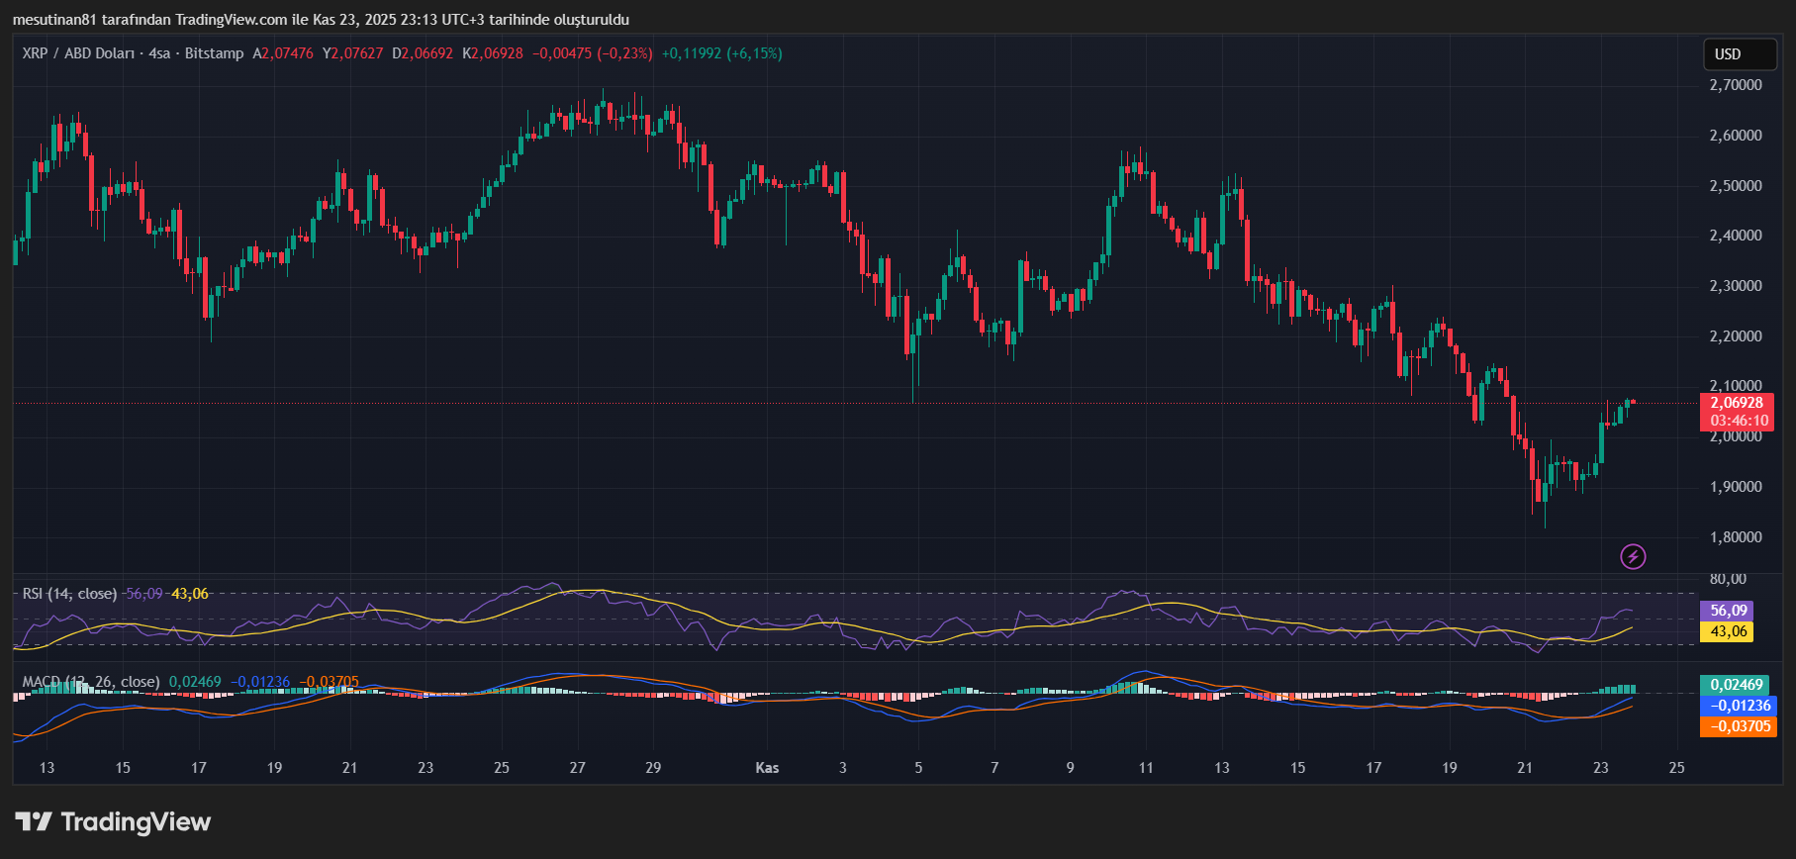Image resolution: width=1796 pixels, height=859 pixels.
Task: Open the USD currency selector
Action: 1739,54
